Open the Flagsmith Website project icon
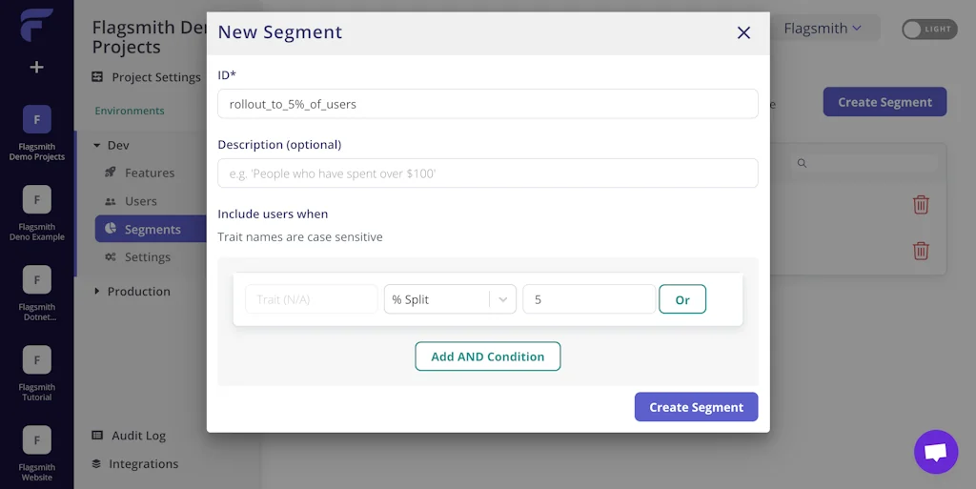 (x=37, y=439)
